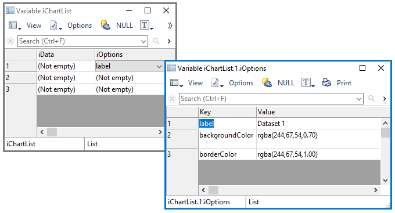Select backgroundColor key cell

227,139
